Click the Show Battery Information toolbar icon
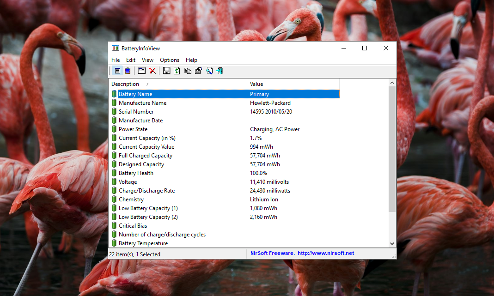The height and width of the screenshot is (296, 494). [117, 71]
